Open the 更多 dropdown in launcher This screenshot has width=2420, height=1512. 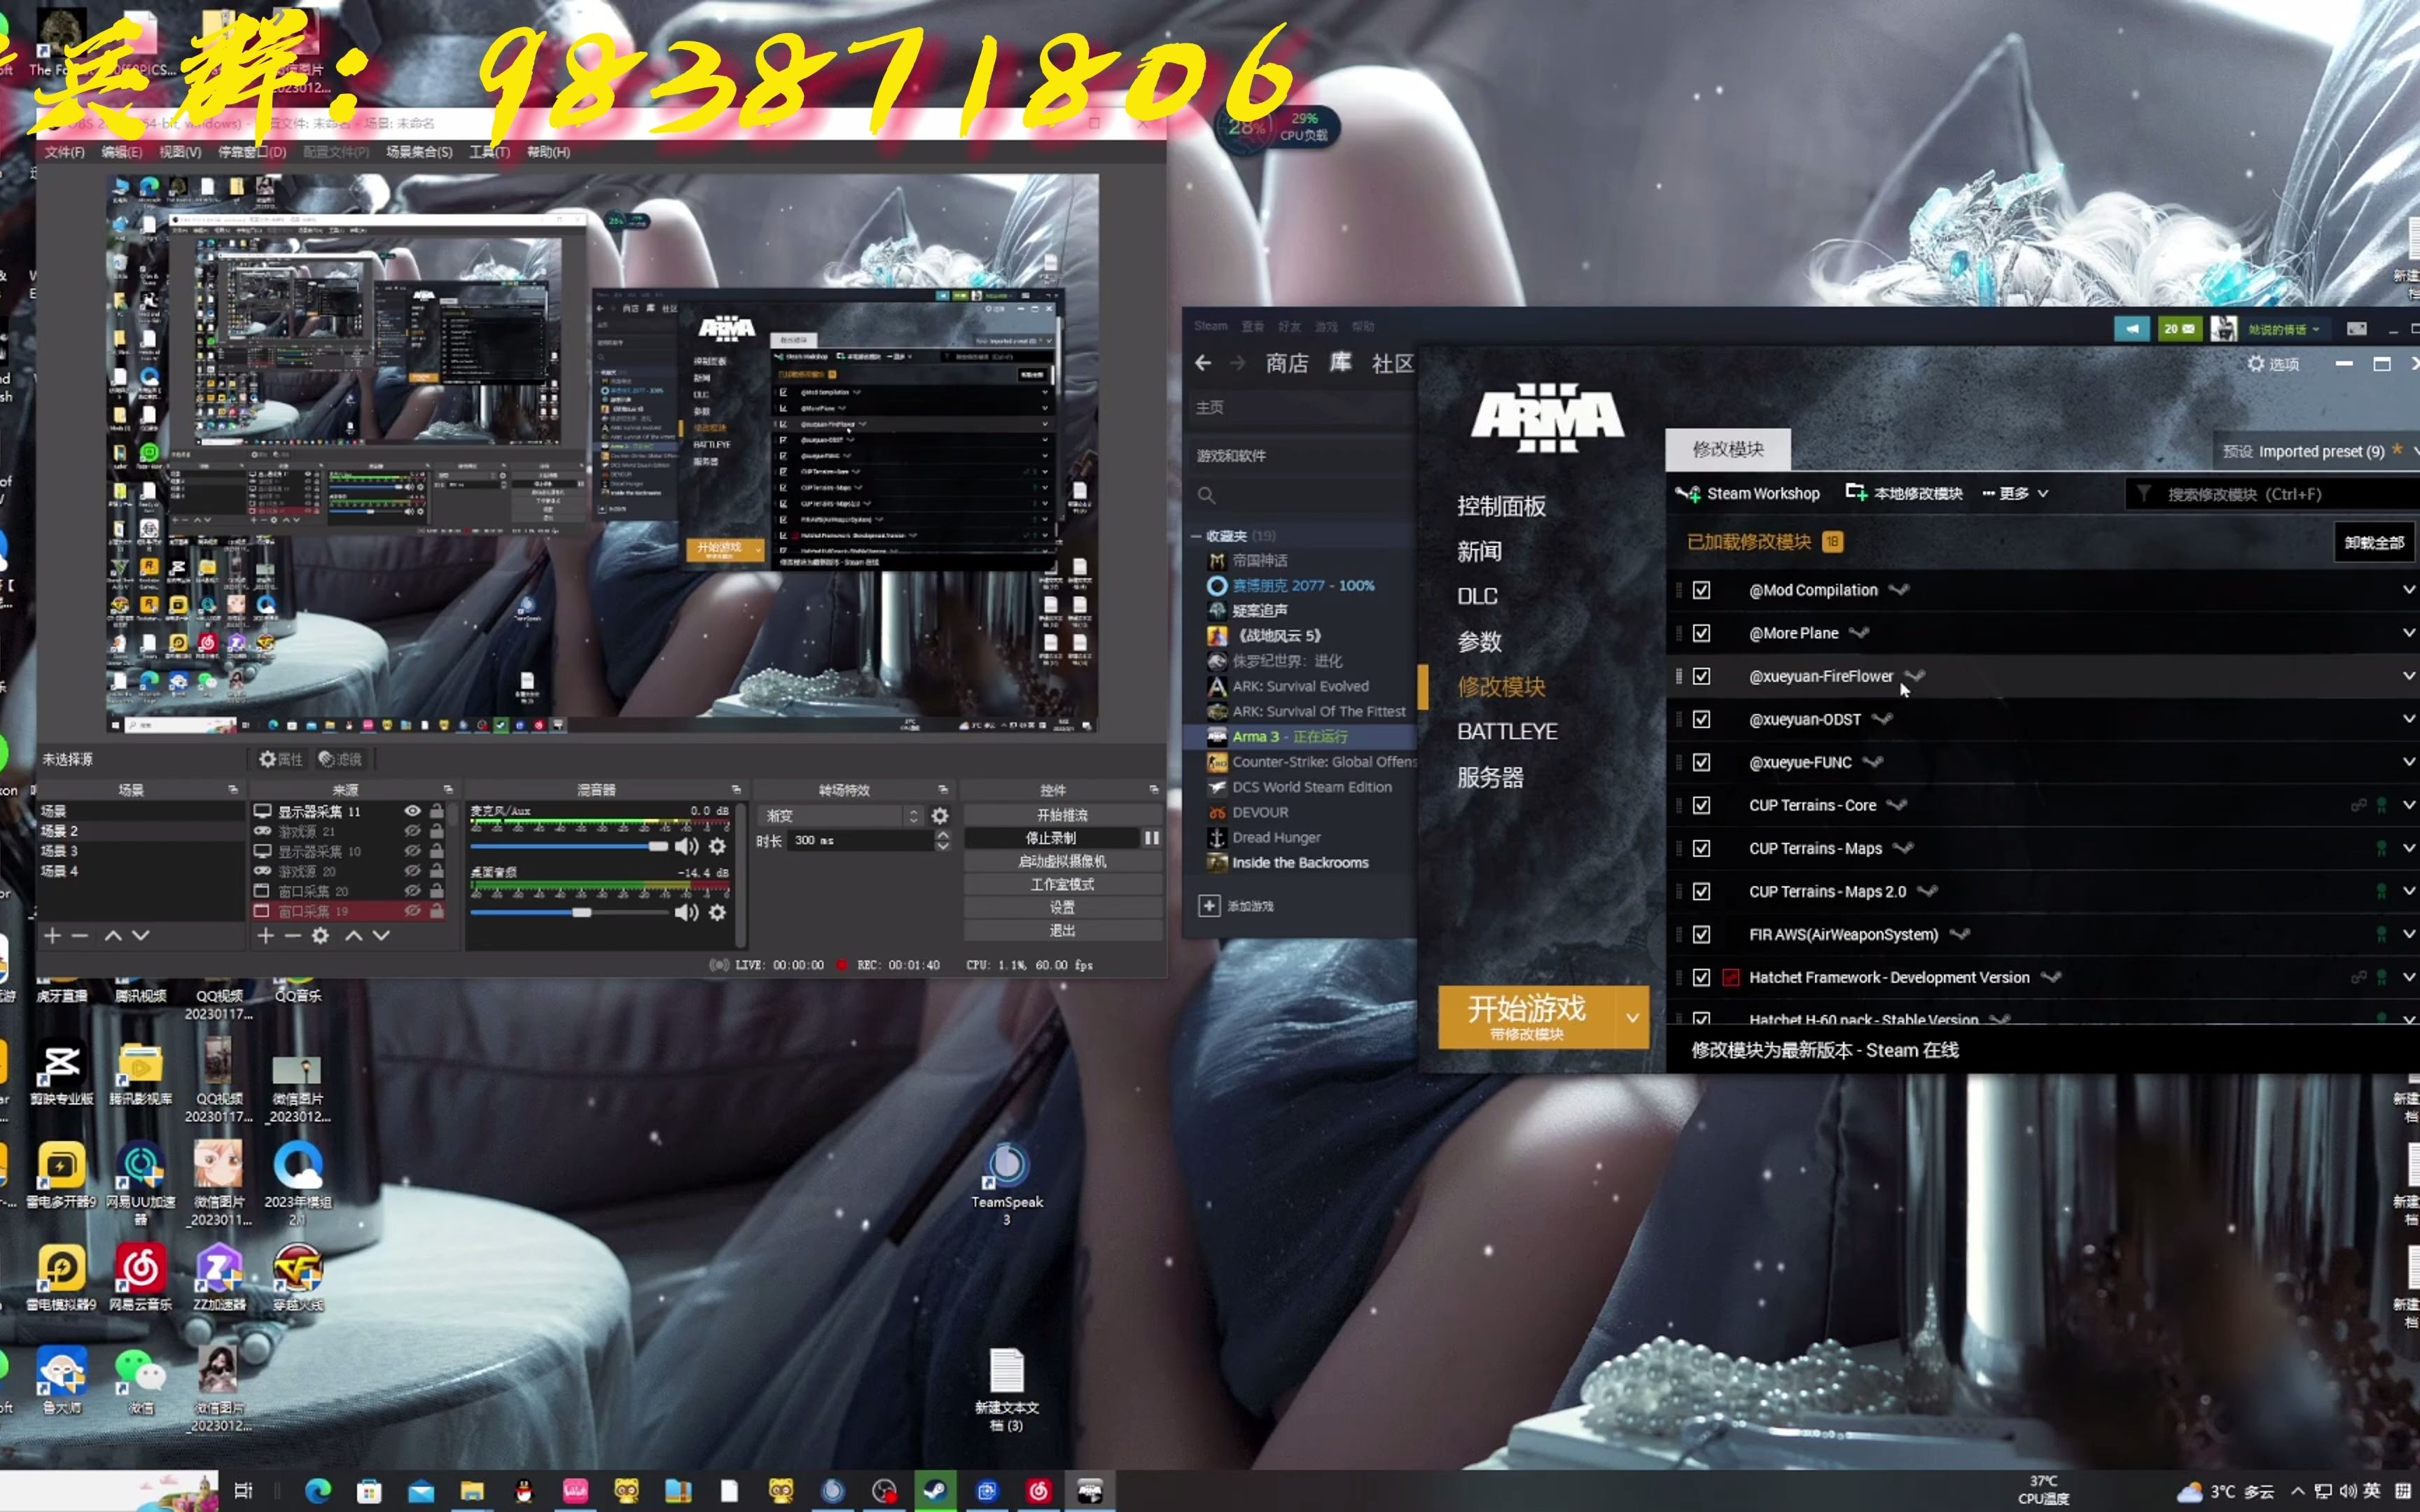(2015, 493)
